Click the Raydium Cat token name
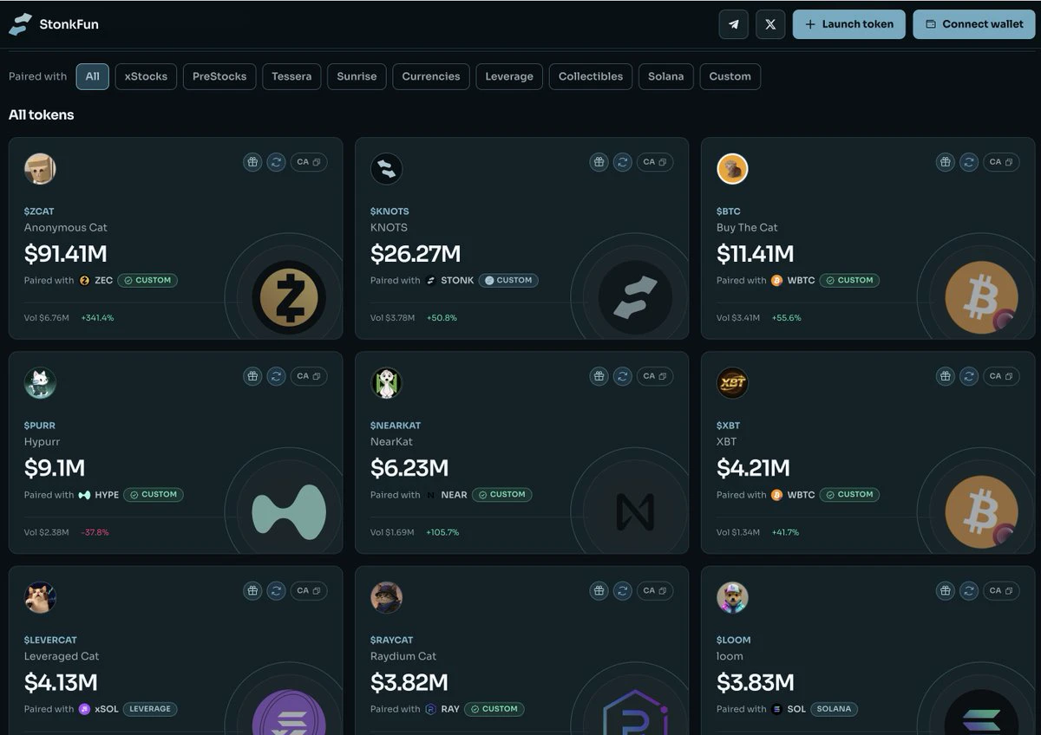This screenshot has height=735, width=1041. click(403, 656)
